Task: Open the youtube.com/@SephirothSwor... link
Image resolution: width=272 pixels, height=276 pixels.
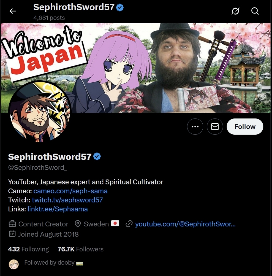Action: tap(185, 224)
